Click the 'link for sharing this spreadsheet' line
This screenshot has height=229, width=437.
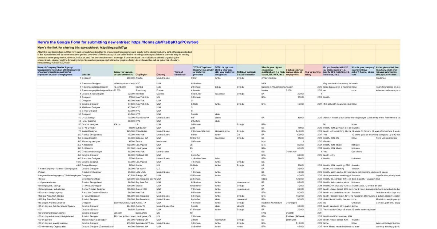pos(82,48)
